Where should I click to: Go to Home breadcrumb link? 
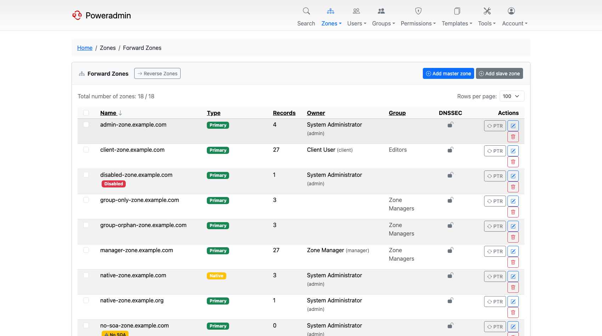coord(85,48)
